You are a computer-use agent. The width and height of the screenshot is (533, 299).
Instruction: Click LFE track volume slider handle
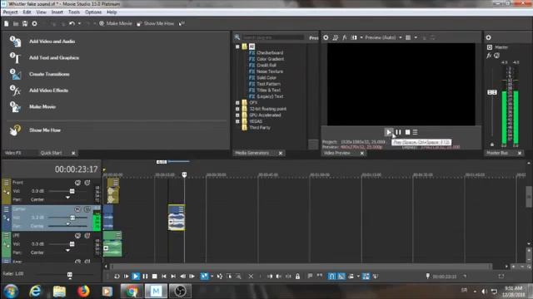tap(72, 244)
